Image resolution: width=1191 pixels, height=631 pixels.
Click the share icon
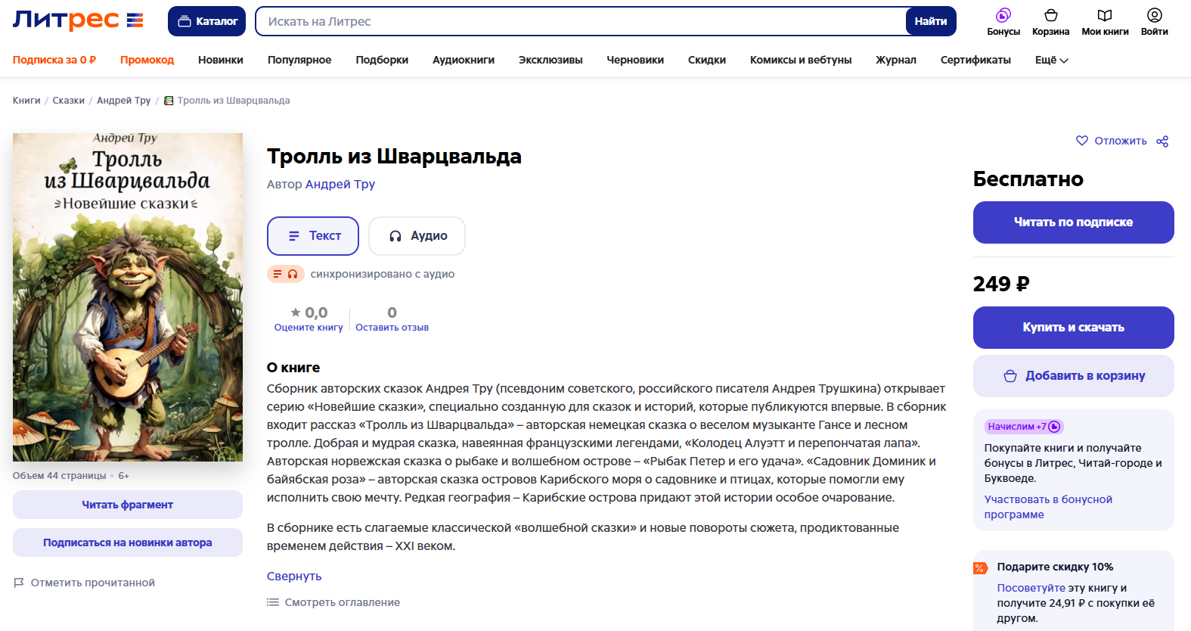[1162, 141]
